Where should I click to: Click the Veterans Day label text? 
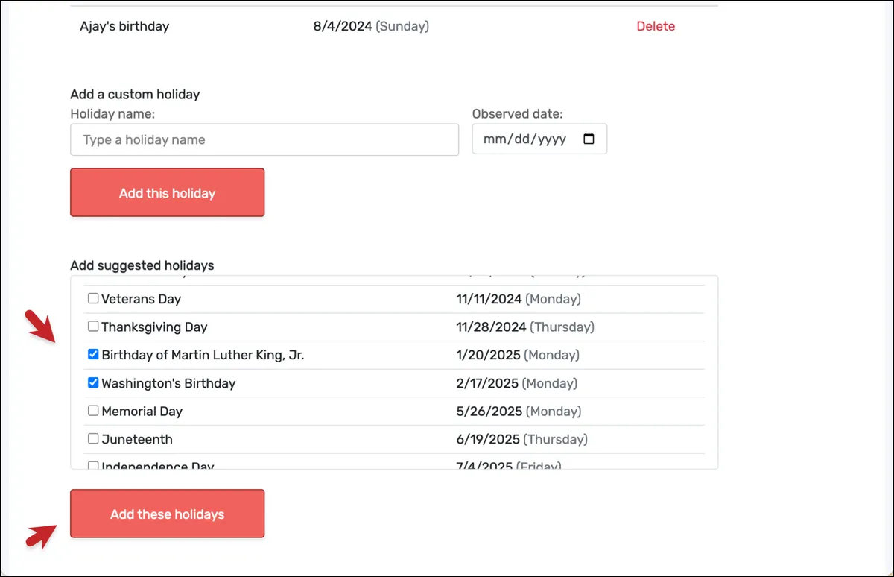pyautogui.click(x=142, y=299)
